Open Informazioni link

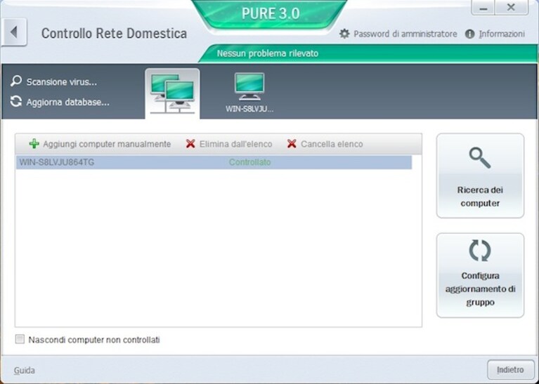(x=502, y=34)
